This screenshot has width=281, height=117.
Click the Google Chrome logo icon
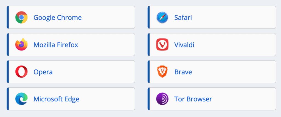21,17
